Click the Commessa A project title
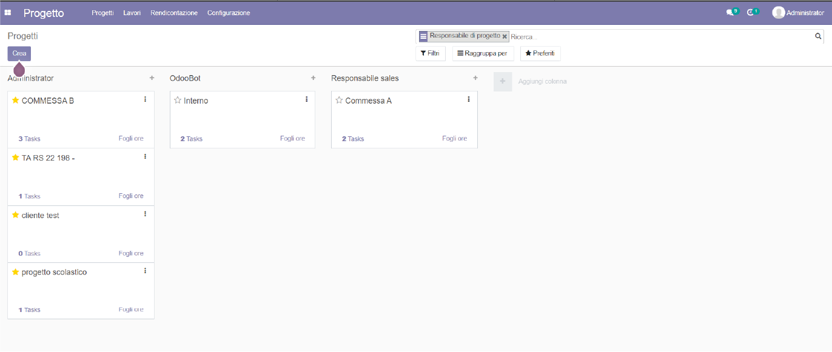Viewport: 832px width, 352px height. 369,101
